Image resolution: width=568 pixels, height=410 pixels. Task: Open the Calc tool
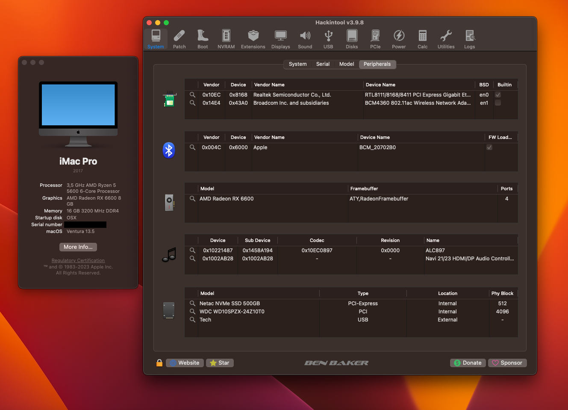pos(423,39)
